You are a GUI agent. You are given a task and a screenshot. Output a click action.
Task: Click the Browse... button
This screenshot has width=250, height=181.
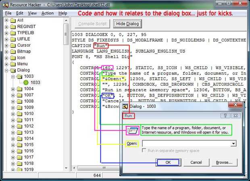pos(224,162)
